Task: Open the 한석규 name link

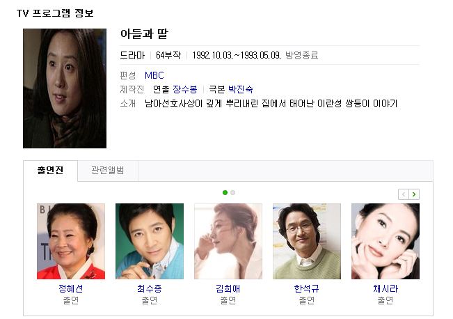Action: (x=307, y=288)
